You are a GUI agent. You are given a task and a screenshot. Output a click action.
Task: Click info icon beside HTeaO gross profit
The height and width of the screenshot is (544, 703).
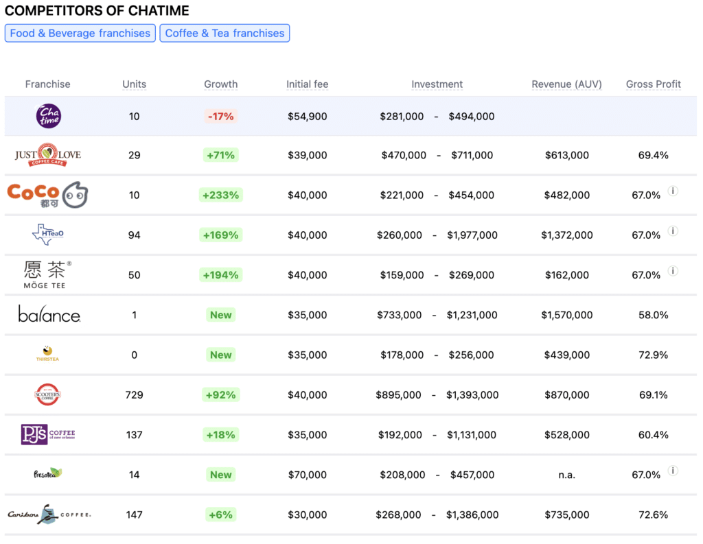[x=673, y=230]
